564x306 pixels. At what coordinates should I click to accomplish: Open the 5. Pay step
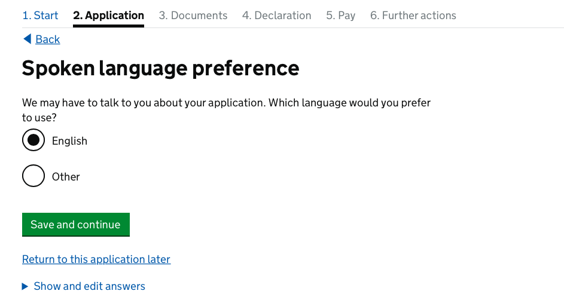click(341, 16)
